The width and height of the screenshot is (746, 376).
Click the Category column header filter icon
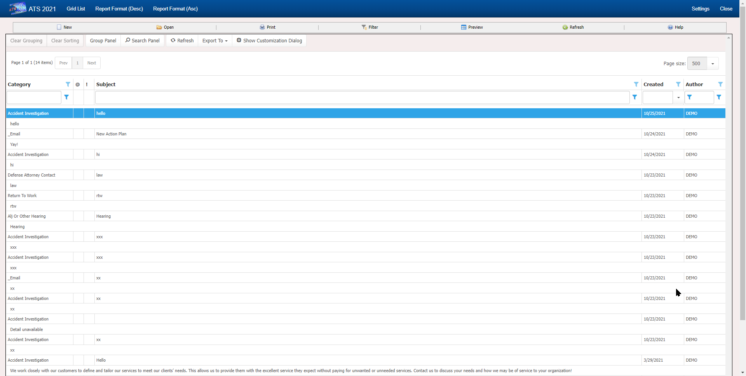coord(68,84)
